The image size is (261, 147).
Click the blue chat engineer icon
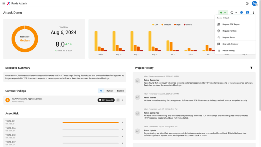point(247,13)
